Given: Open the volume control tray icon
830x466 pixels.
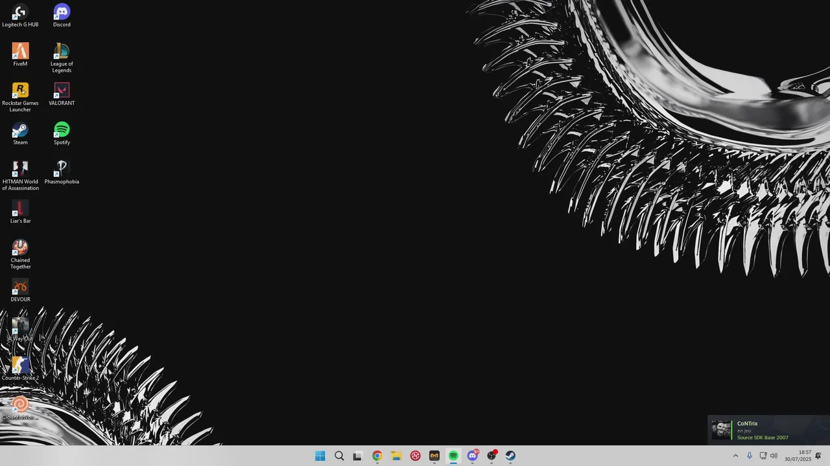Looking at the screenshot, I should click(774, 456).
